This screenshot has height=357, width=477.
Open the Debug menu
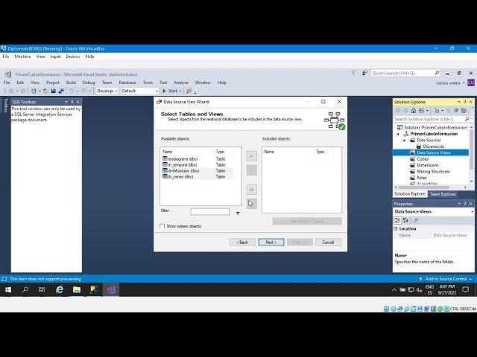89,83
